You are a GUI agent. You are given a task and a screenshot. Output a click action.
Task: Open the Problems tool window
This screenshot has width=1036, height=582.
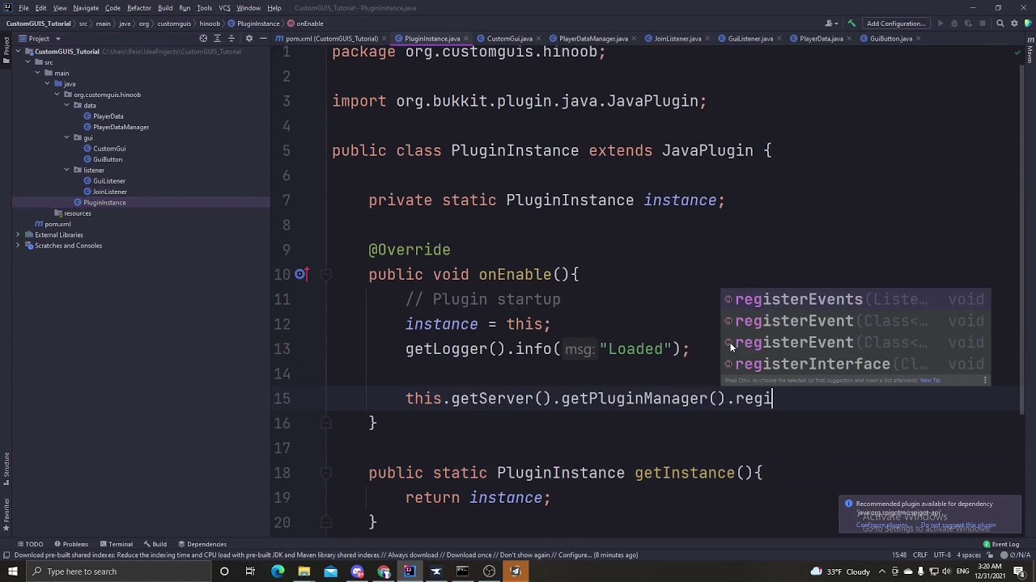70,544
